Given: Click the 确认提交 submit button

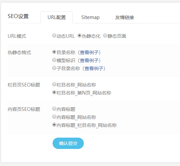Looking at the screenshot, I should pos(68,143).
